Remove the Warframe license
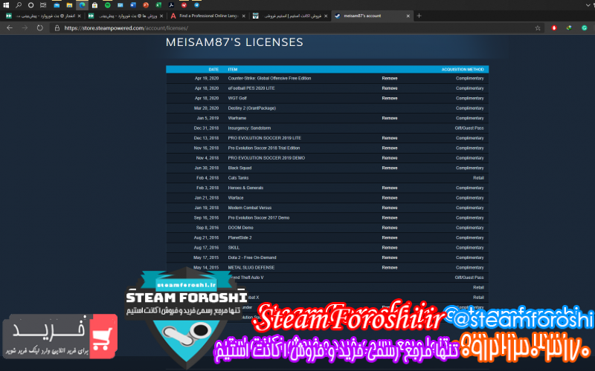Viewport: 595px width, 371px height. tap(389, 118)
